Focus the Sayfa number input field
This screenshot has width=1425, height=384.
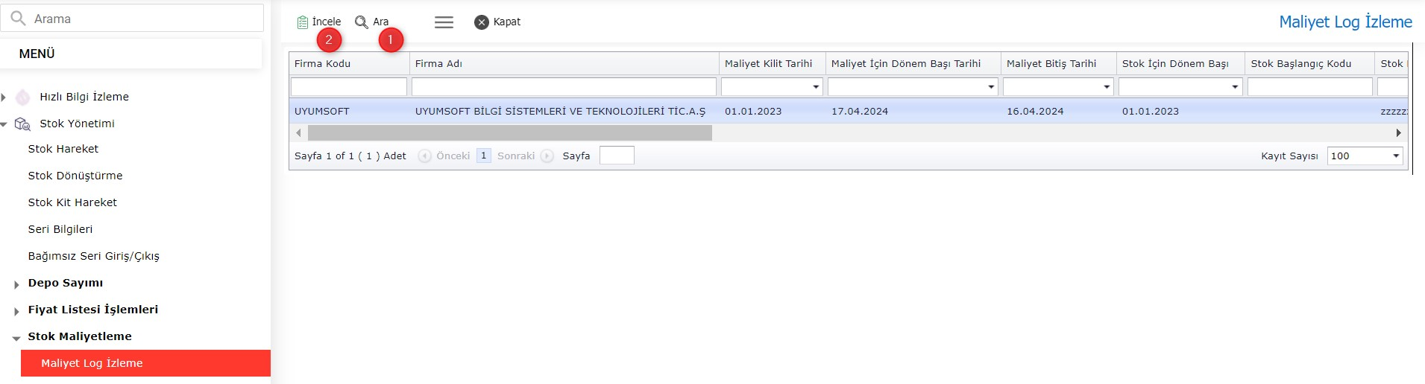pyautogui.click(x=617, y=156)
